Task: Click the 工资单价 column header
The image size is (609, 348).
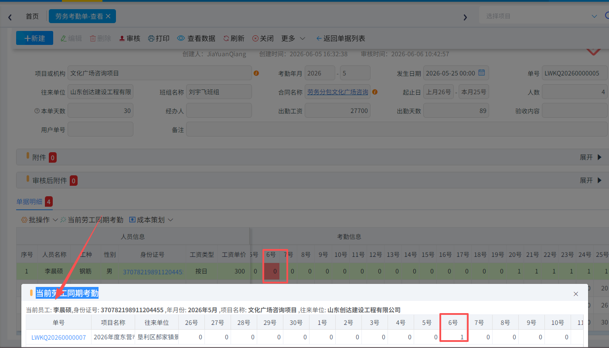Action: (234, 255)
